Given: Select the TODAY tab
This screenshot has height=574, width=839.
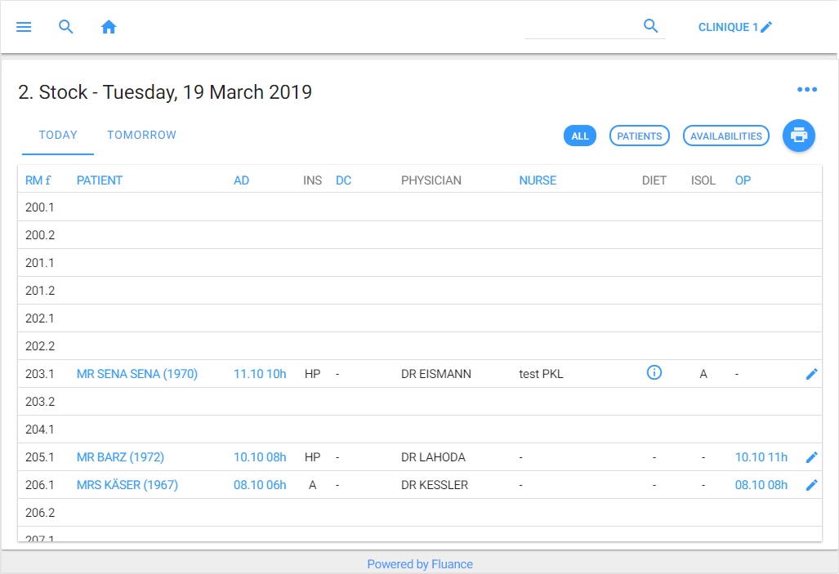Looking at the screenshot, I should [x=58, y=136].
